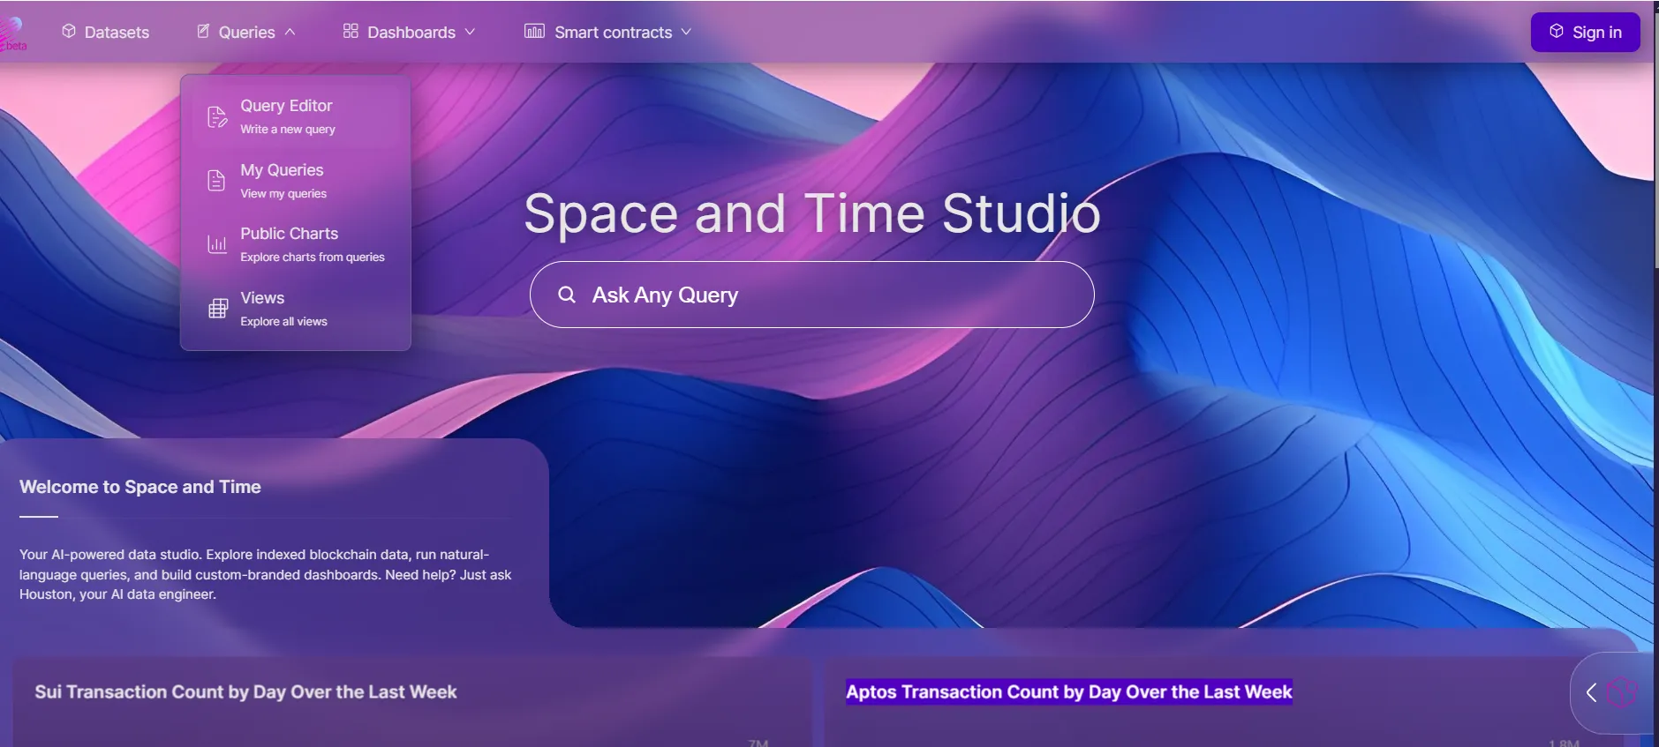The image size is (1659, 747).
Task: Expand the Smart contracts dropdown chevron
Action: pyautogui.click(x=686, y=32)
